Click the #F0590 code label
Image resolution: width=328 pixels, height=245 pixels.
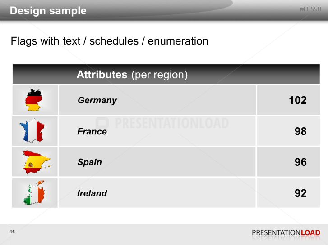point(310,9)
